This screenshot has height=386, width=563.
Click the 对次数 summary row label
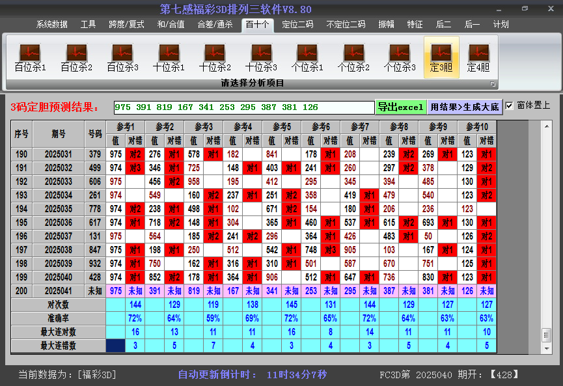[58, 305]
